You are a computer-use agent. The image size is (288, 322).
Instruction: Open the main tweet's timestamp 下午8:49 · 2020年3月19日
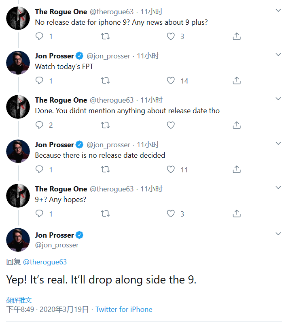[48, 309]
